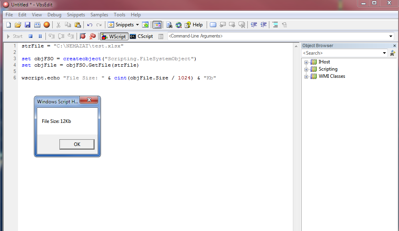Expand the Scripting node in Object Browser
Viewport: 399px width, 231px height.
tap(306, 69)
